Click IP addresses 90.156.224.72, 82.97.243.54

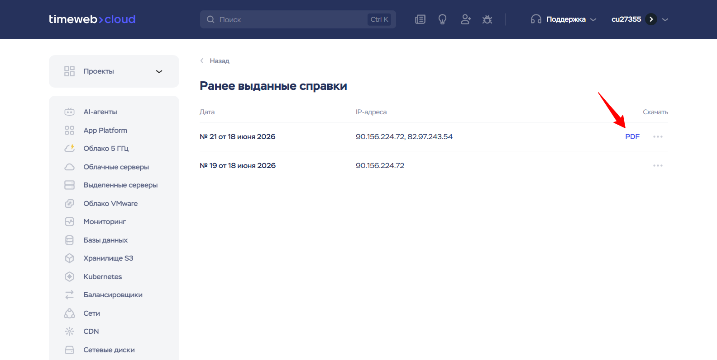point(404,136)
